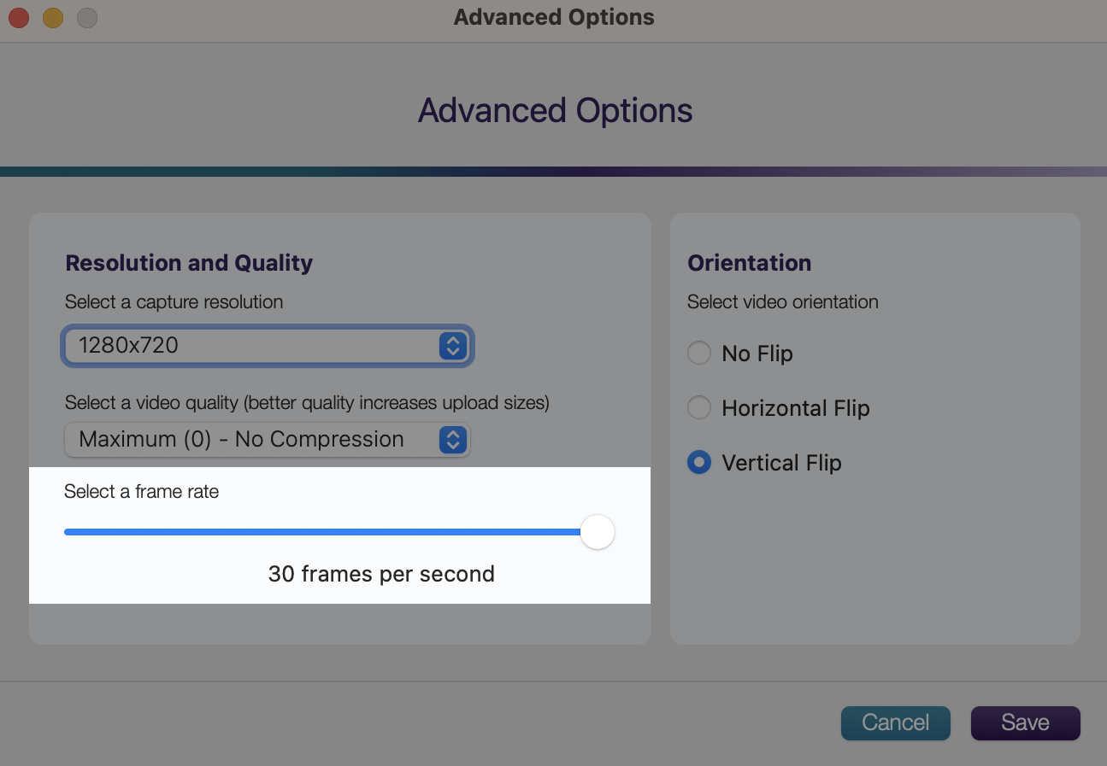Click the blue frame rate slider track
This screenshot has height=766, width=1107.
point(325,531)
